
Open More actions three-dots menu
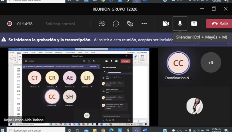click(144, 23)
